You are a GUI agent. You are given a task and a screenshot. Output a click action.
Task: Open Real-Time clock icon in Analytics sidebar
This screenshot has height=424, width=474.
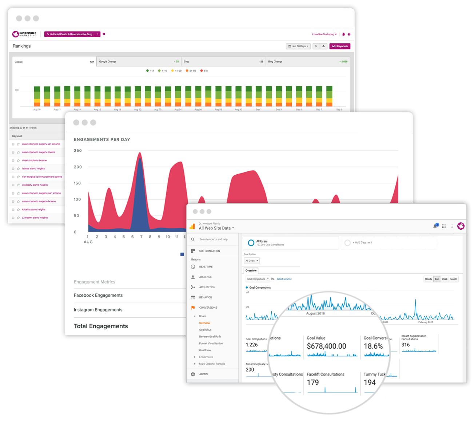pos(193,267)
